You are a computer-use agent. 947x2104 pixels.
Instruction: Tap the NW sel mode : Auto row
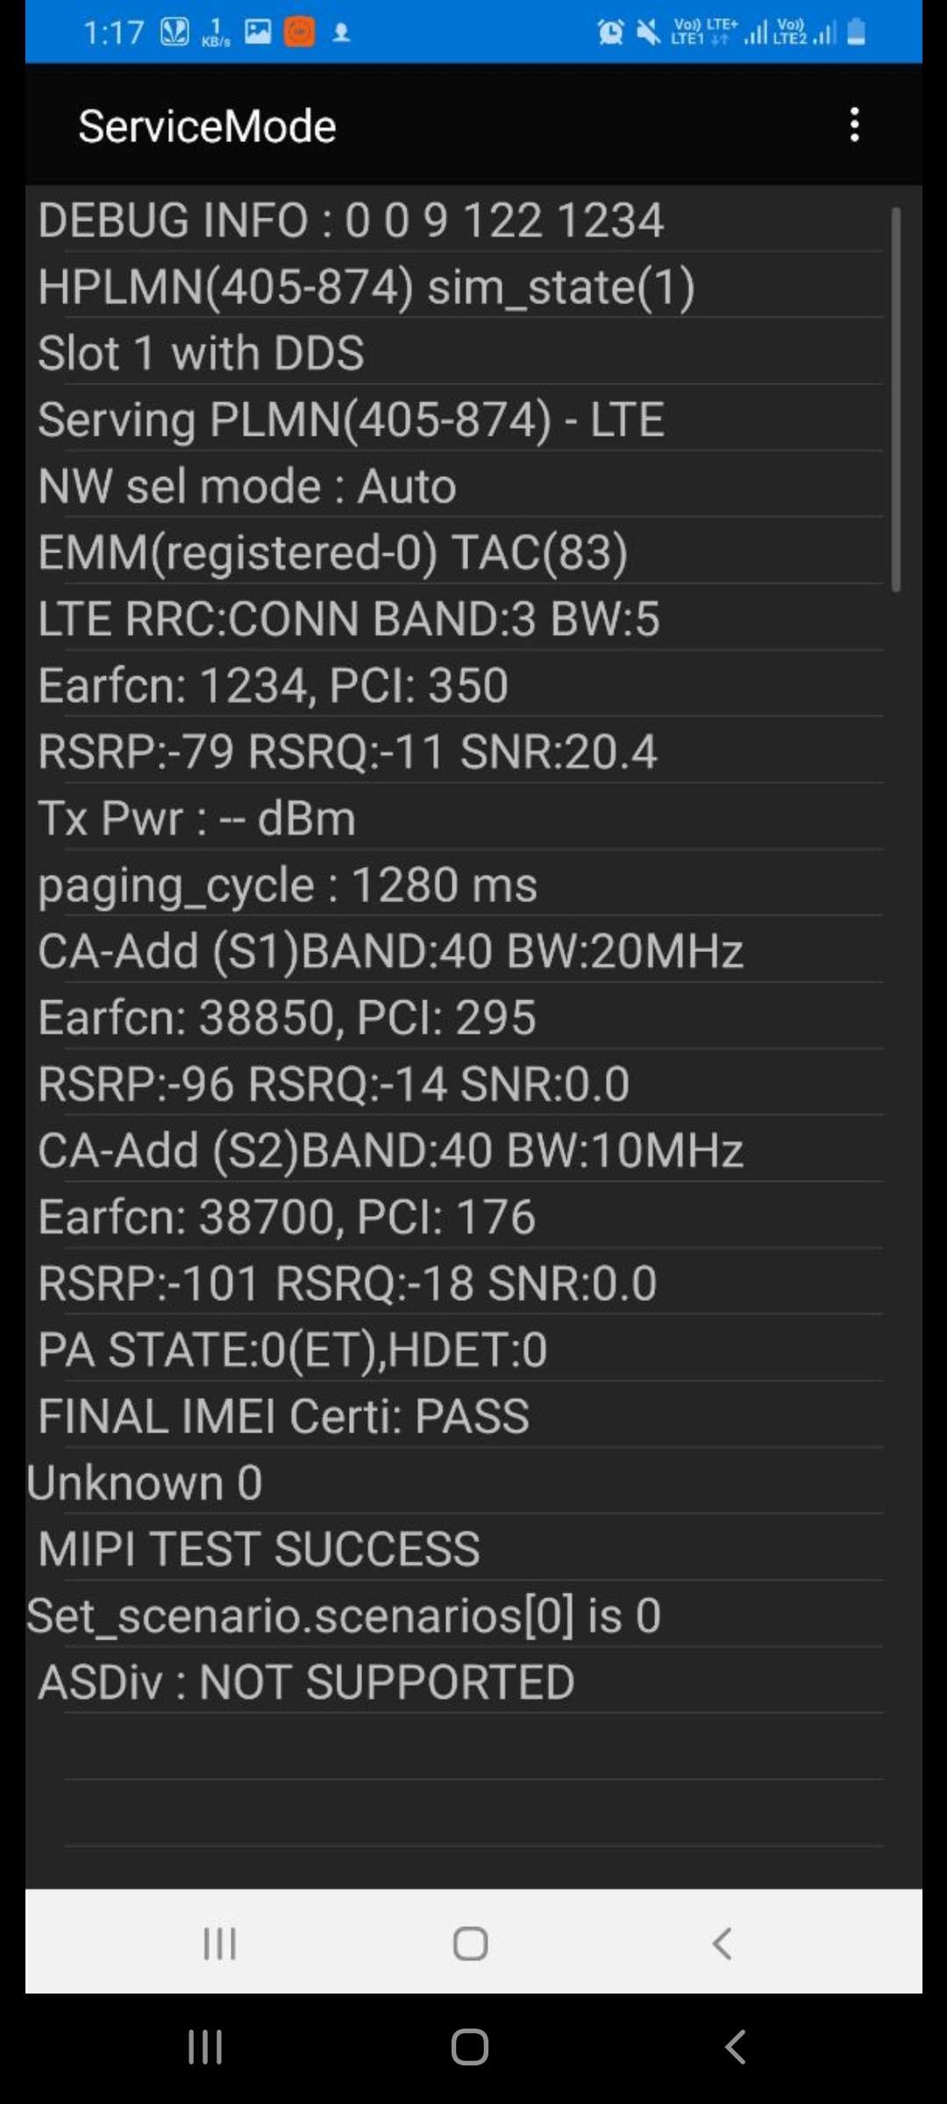(247, 487)
